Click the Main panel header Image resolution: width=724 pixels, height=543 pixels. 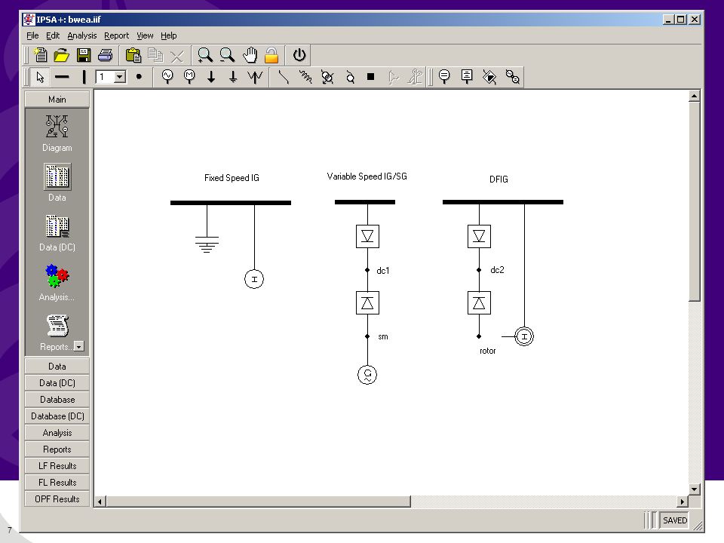(x=57, y=100)
